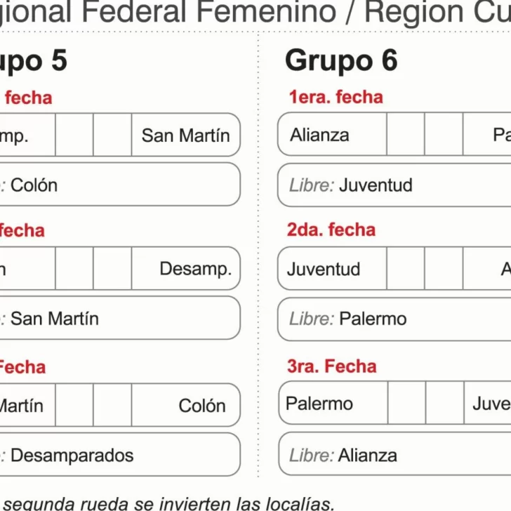Select the San Martín team cell beside the score boxes
The image size is (511, 511).
point(185,135)
